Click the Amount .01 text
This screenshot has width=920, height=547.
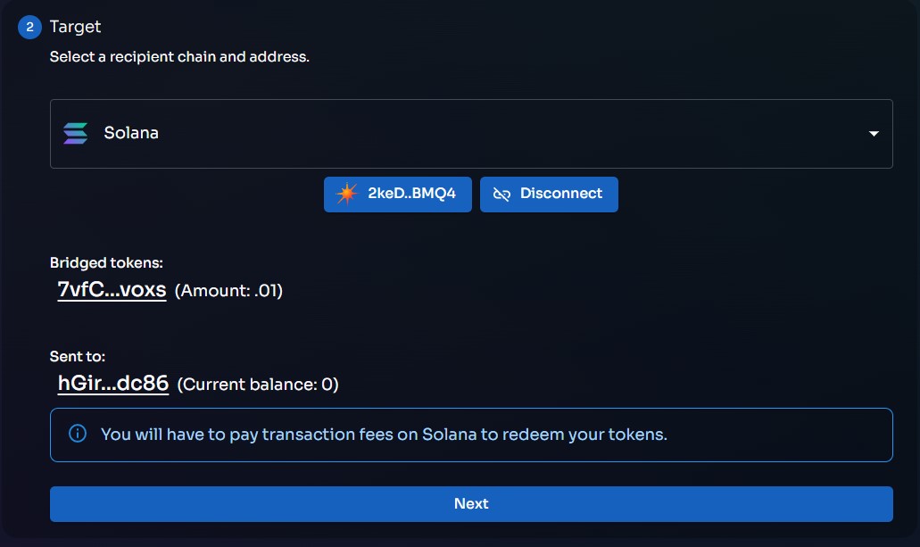228,291
